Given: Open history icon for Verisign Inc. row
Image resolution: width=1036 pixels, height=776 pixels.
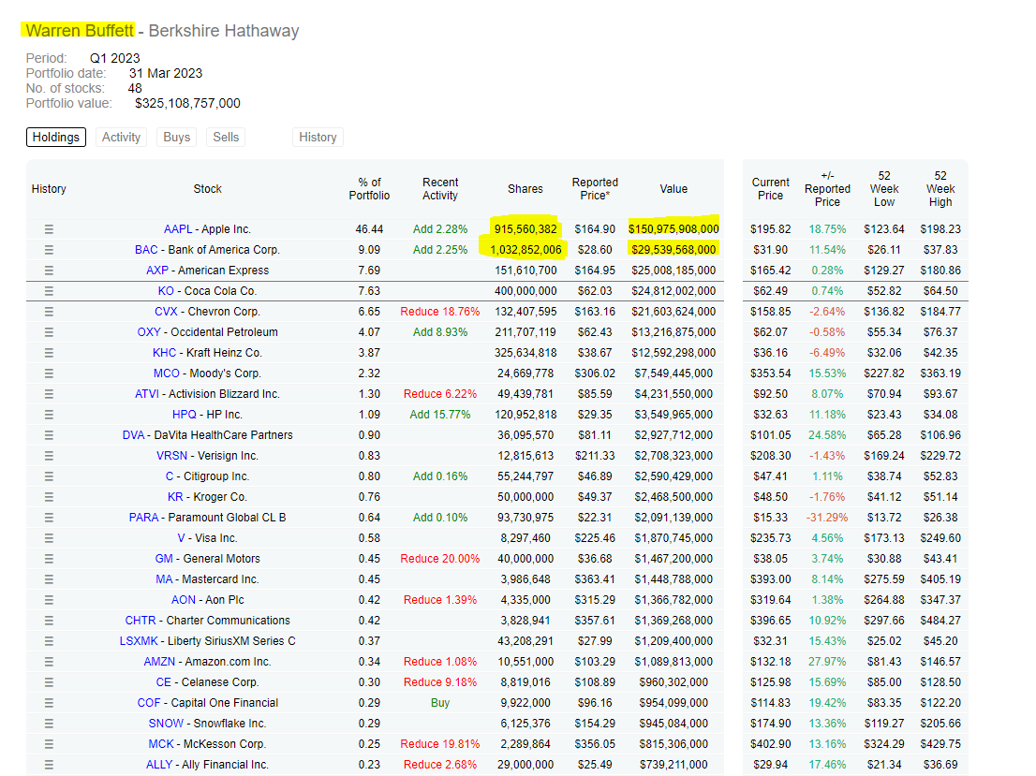Looking at the screenshot, I should point(49,456).
